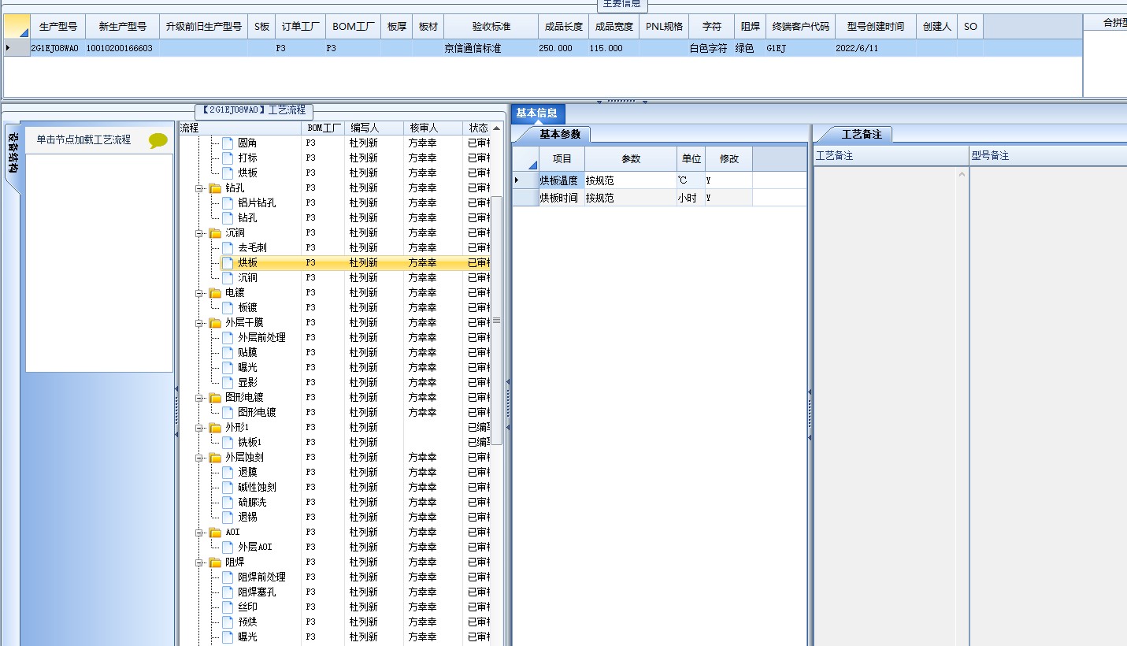Click the 修改 column header
This screenshot has height=646, width=1127.
point(729,159)
